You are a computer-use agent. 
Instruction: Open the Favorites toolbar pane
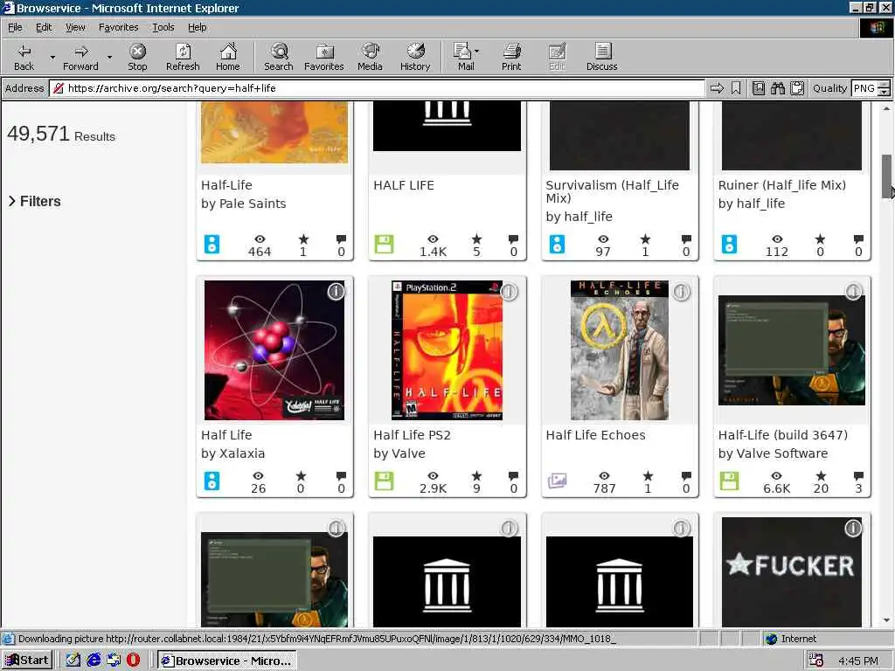[x=323, y=57]
